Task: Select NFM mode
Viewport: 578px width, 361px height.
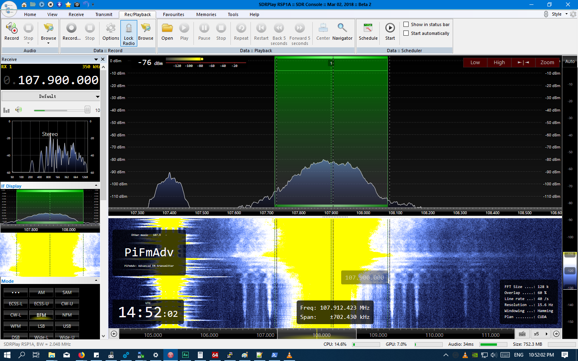Action: click(67, 315)
